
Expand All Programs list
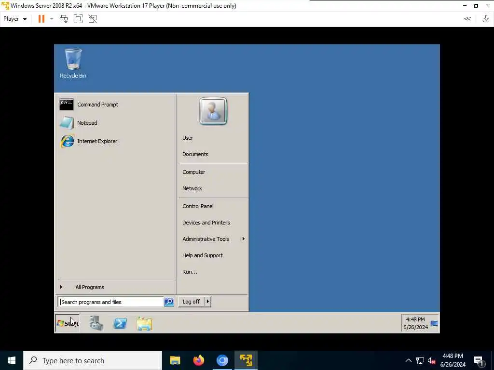[x=89, y=287]
